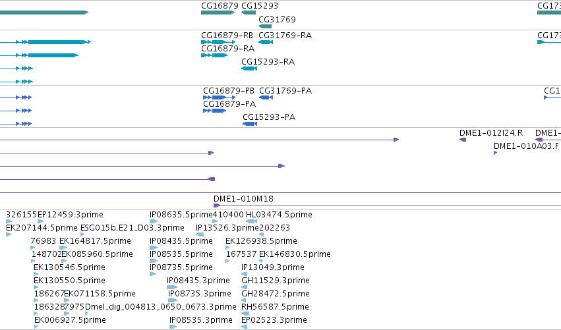Image resolution: width=561 pixels, height=330 pixels.
Task: Select the DME1-010M18 clone label
Action: [243, 199]
